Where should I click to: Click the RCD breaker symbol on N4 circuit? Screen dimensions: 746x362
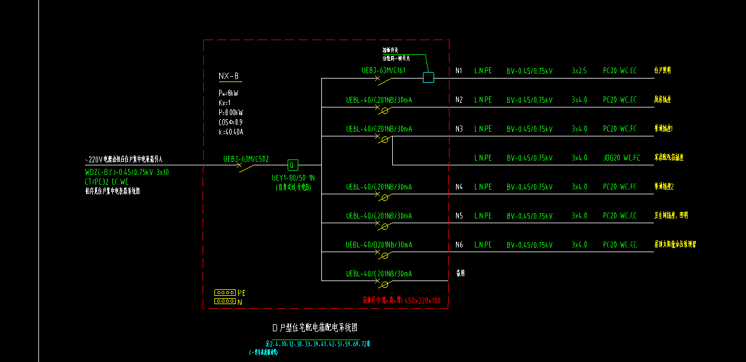click(x=384, y=197)
